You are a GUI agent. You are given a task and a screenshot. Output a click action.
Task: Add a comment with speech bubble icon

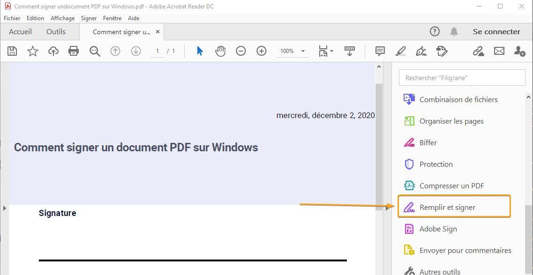(x=380, y=51)
